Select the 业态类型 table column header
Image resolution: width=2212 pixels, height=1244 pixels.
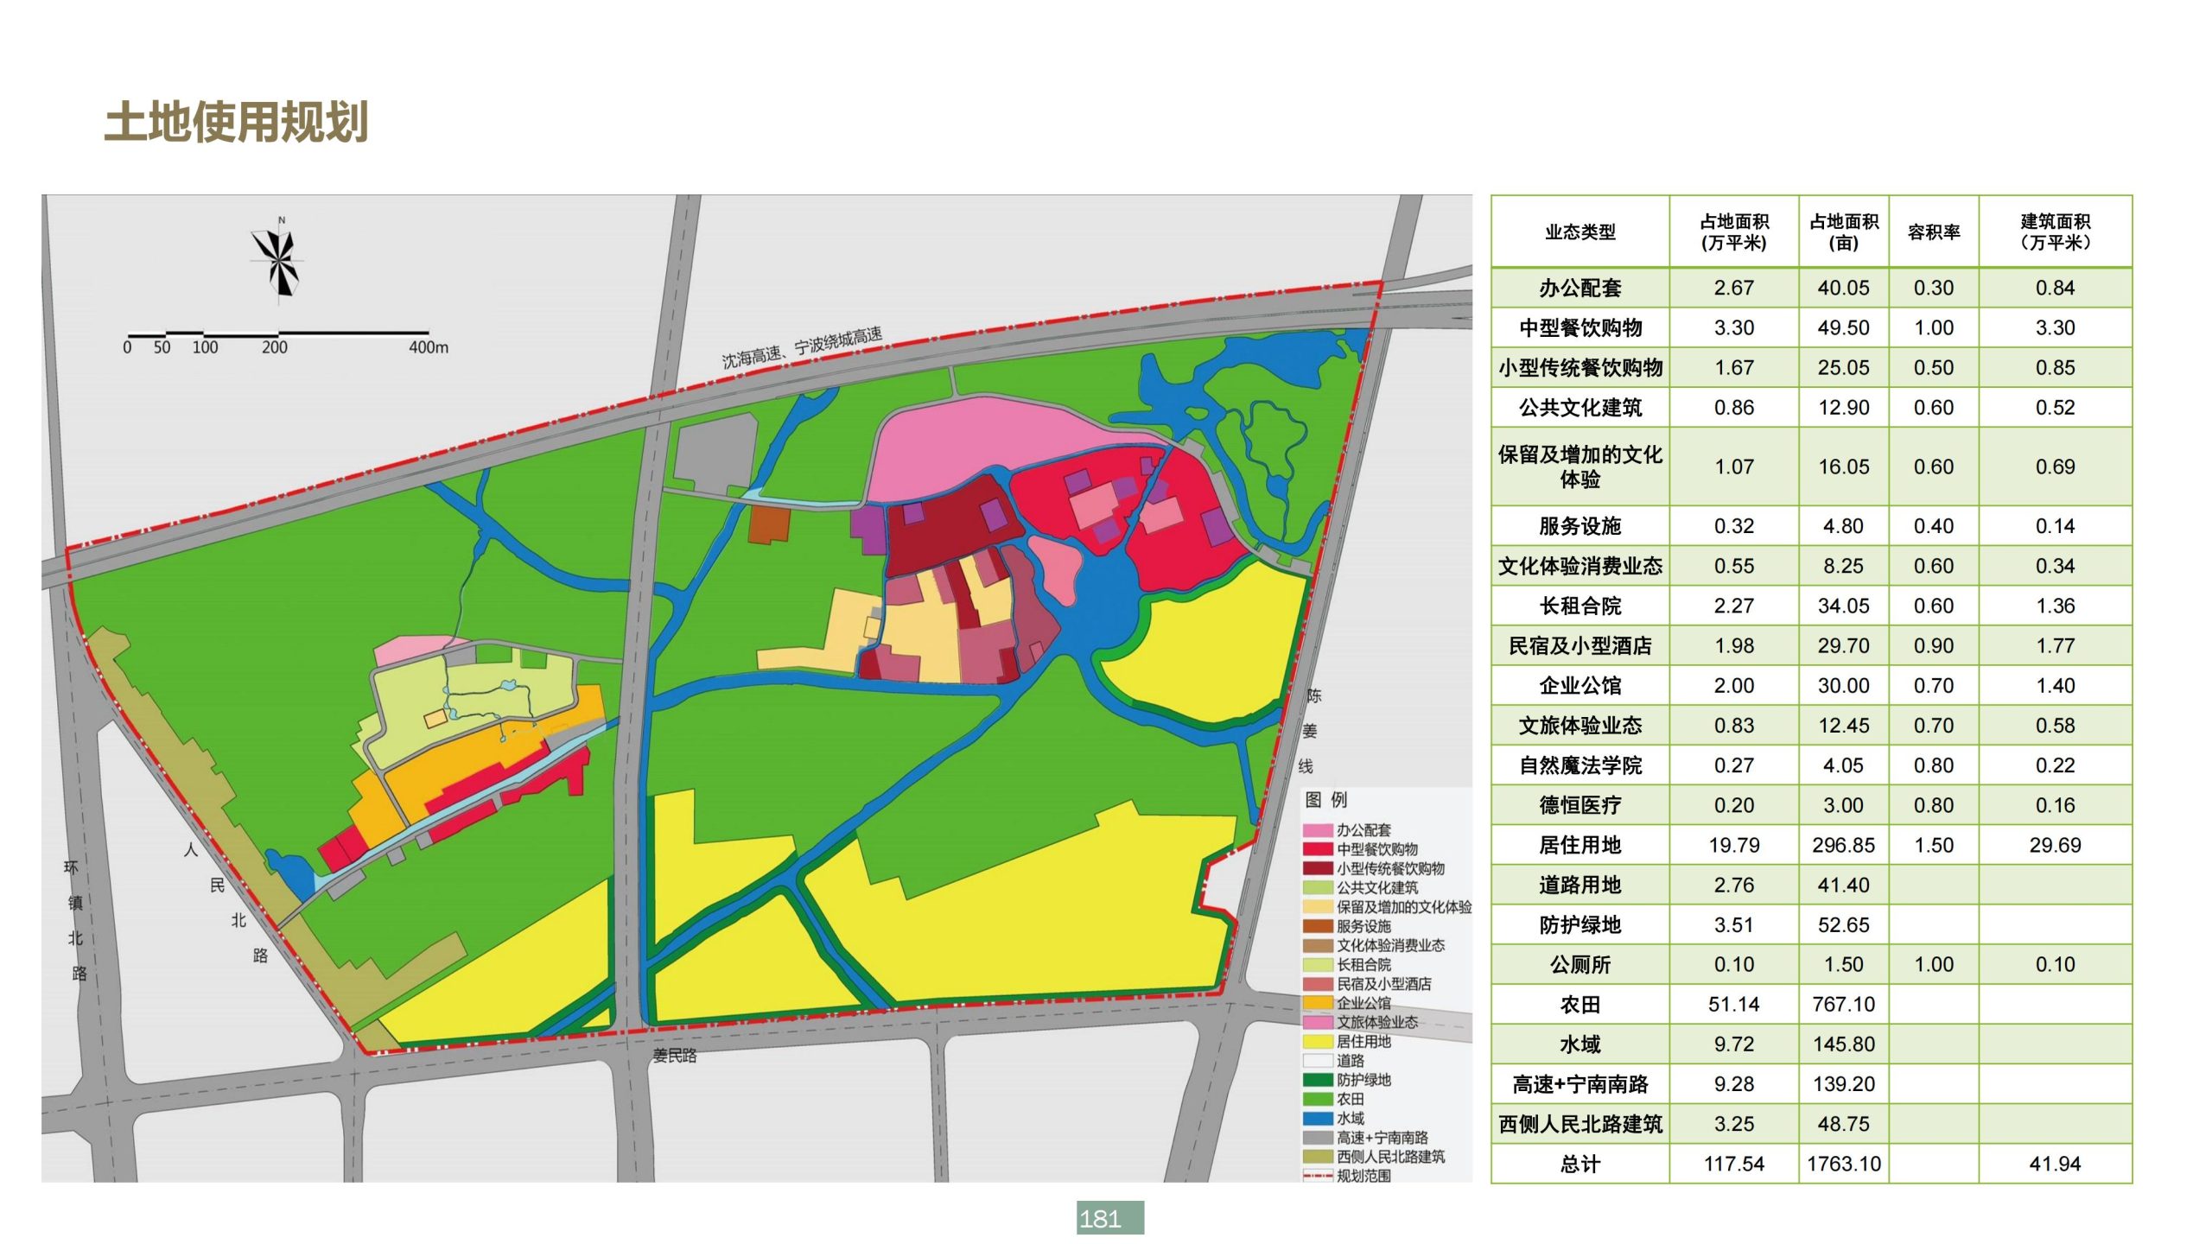[1580, 232]
